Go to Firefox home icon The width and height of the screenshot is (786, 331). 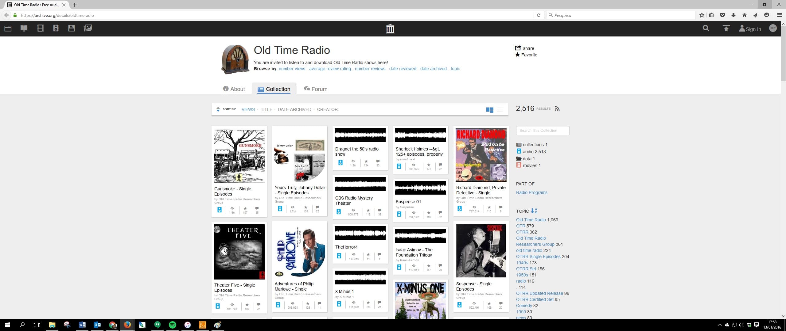coord(744,15)
